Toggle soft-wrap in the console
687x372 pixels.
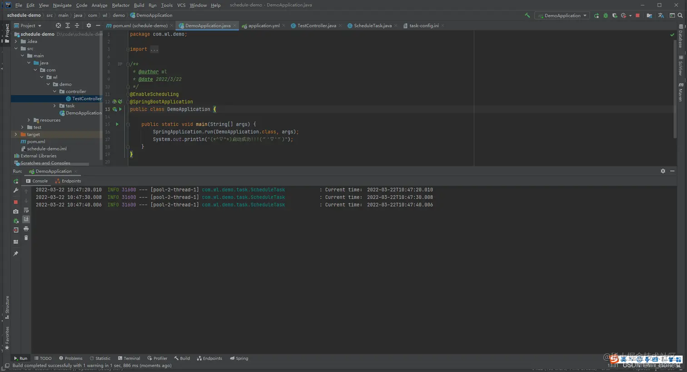click(26, 210)
